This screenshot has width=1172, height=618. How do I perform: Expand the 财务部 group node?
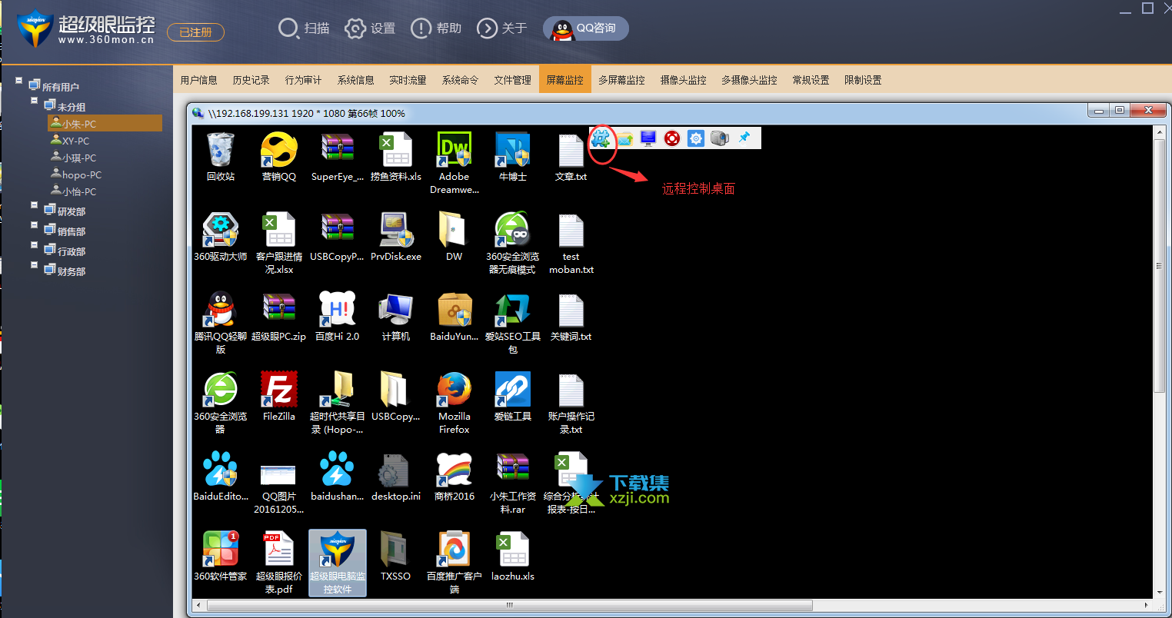click(35, 264)
